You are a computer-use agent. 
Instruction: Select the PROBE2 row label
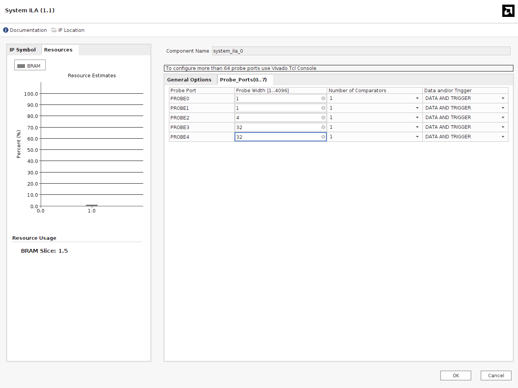pos(180,118)
